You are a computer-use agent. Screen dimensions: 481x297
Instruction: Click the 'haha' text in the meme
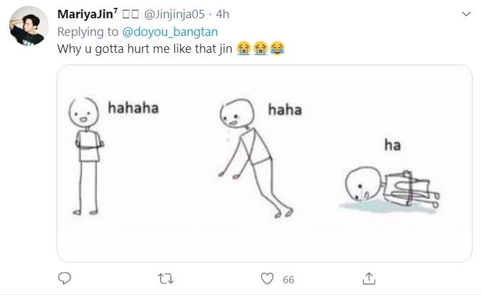pyautogui.click(x=285, y=110)
